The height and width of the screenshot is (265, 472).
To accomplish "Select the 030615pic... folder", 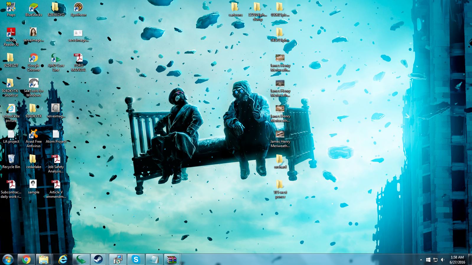I will [x=280, y=10].
